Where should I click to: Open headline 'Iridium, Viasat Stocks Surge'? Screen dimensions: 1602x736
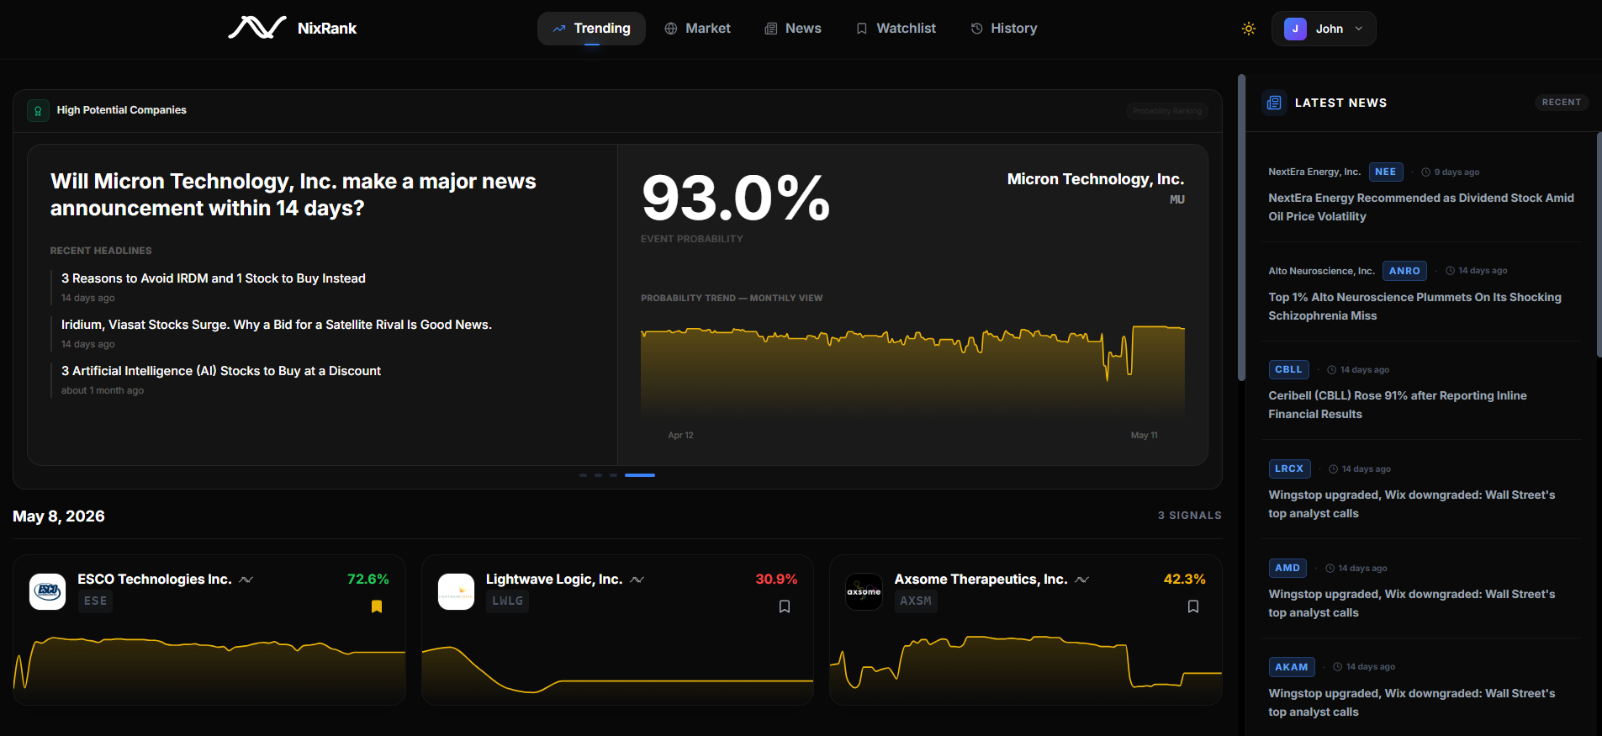coord(277,325)
